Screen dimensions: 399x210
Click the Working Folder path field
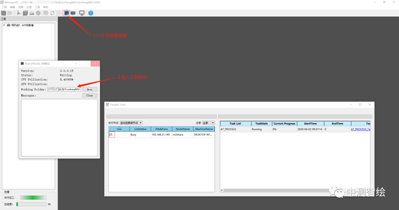coord(64,89)
